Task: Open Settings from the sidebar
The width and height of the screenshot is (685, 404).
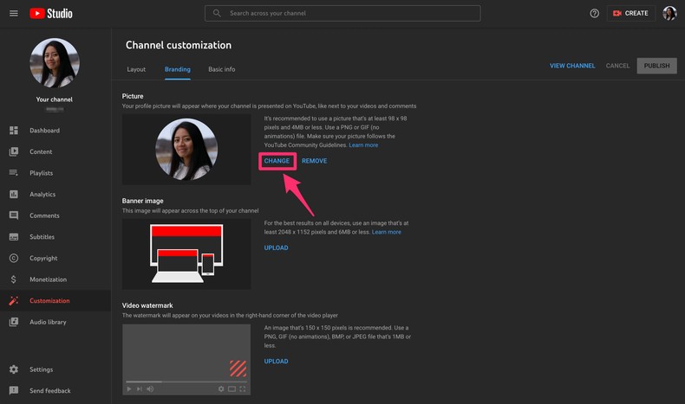Action: pos(41,369)
